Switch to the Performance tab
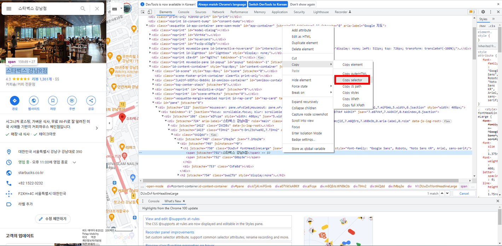The height and width of the screenshot is (246, 502). pyautogui.click(x=239, y=12)
